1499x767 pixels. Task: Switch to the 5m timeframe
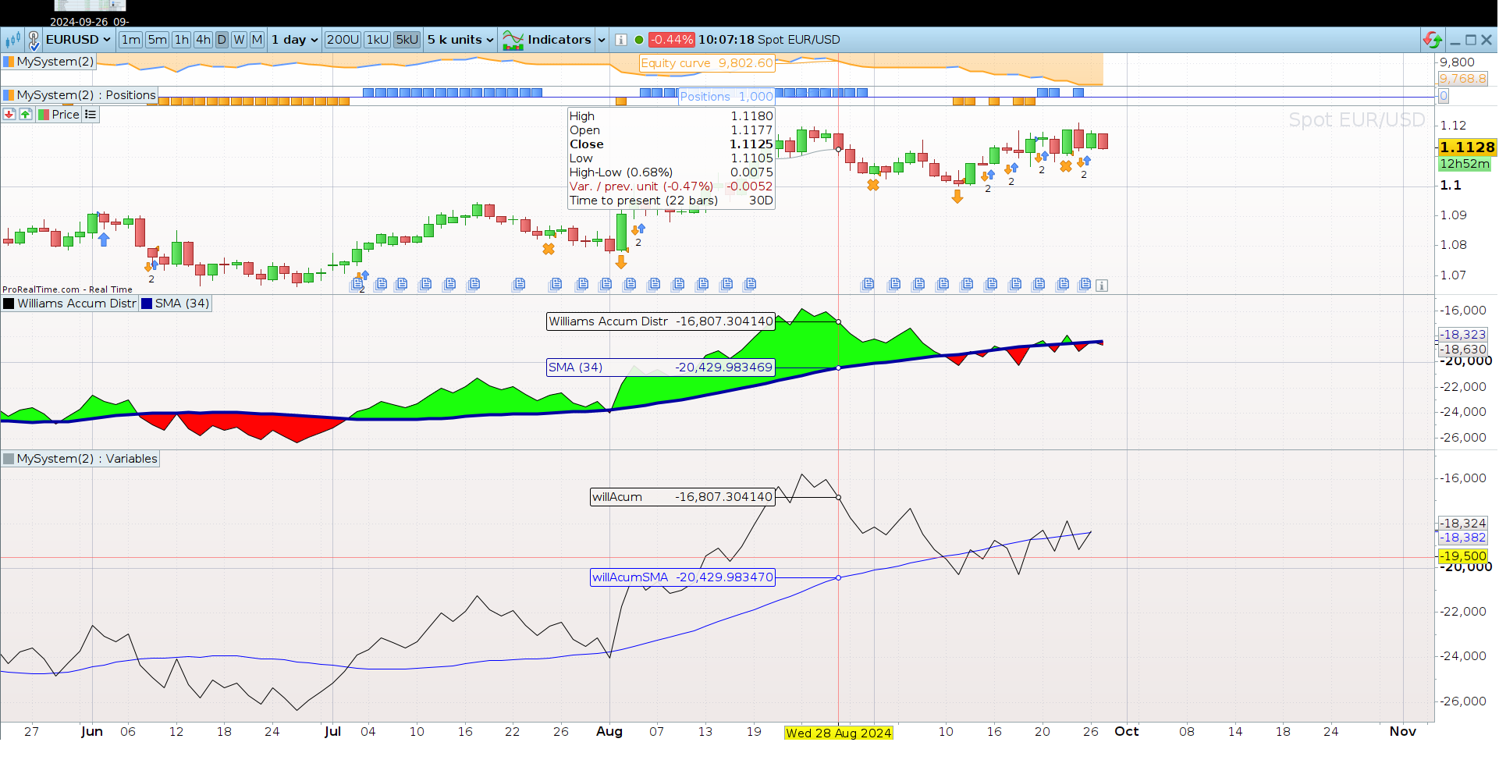point(158,40)
